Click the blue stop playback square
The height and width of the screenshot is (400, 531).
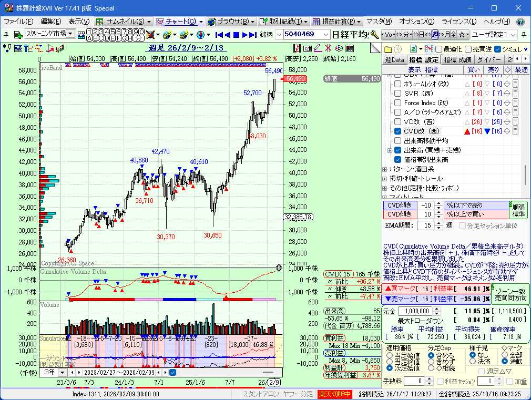coord(237,35)
